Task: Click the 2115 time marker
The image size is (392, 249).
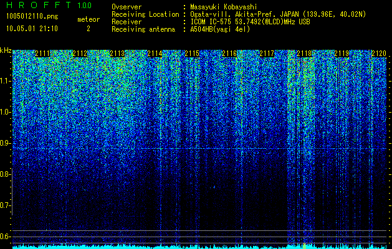Action: [192, 54]
